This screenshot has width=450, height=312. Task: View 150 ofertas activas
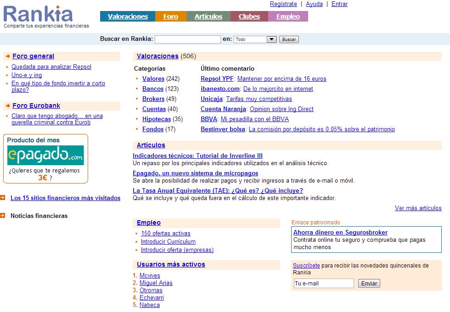tap(166, 234)
